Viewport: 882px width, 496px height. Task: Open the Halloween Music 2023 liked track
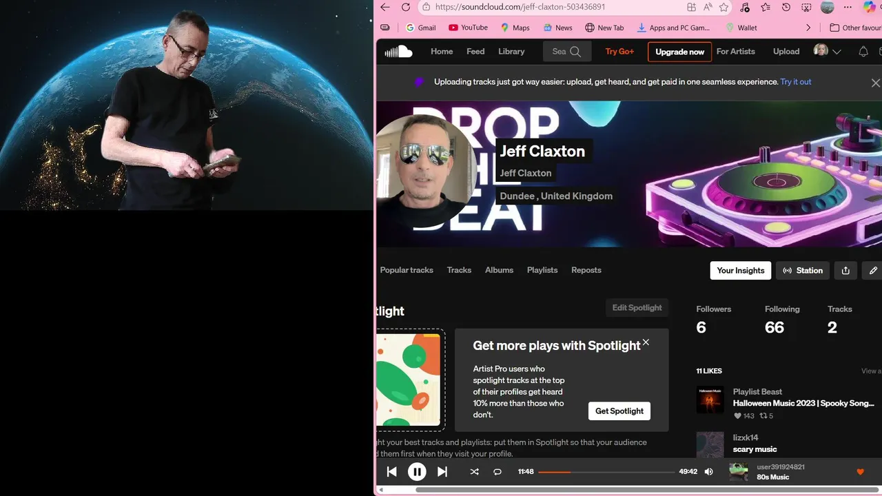pos(803,404)
